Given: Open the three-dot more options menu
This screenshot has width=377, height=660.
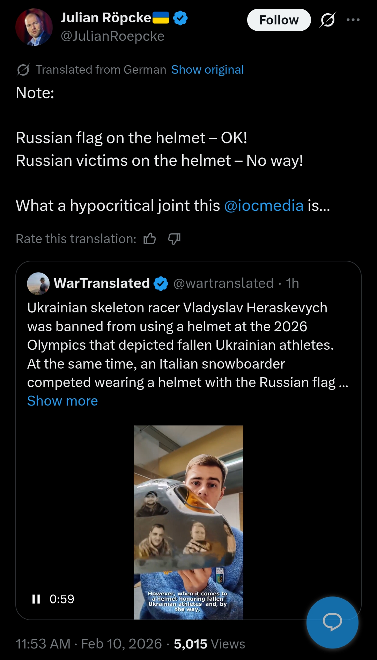Looking at the screenshot, I should pos(353,20).
